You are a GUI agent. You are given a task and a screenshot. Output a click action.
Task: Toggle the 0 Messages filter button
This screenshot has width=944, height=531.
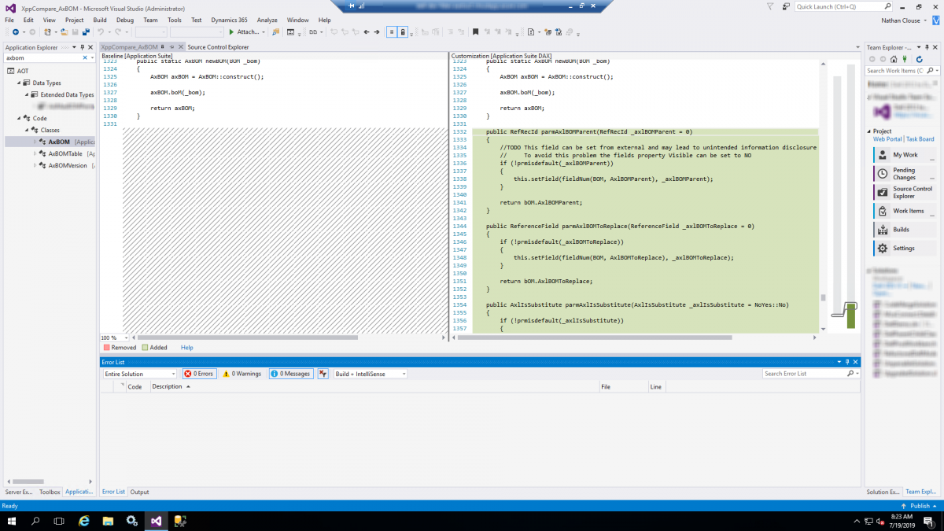(290, 374)
